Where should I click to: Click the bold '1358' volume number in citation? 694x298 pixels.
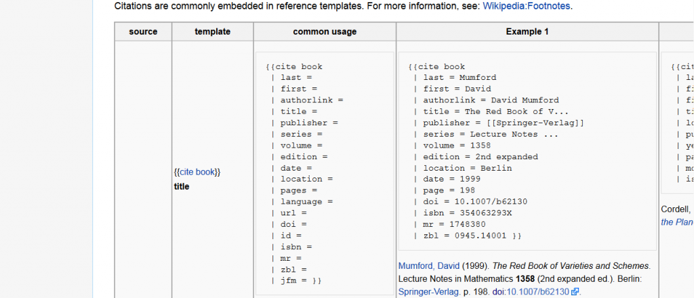(x=525, y=279)
